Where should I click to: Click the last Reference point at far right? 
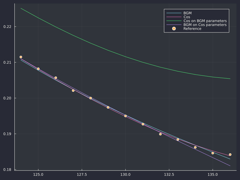pos(230,154)
